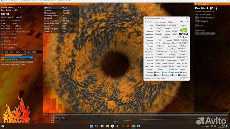Viewport: 230px width, 129px height.
Task: Click the GPU temp bar in Demo monitor
Action: [x=19, y=55]
